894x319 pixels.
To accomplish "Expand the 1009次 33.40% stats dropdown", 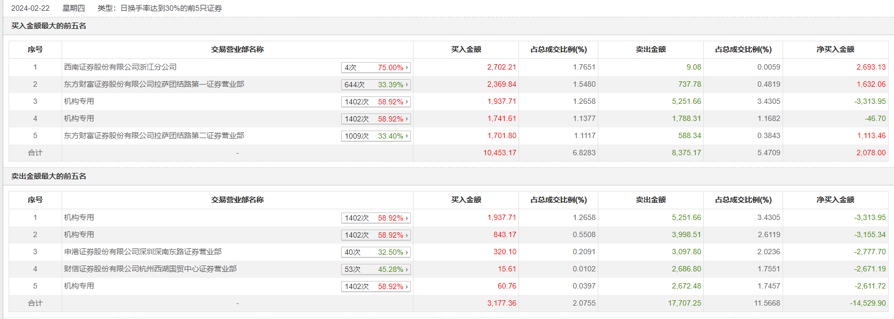I will pos(407,136).
